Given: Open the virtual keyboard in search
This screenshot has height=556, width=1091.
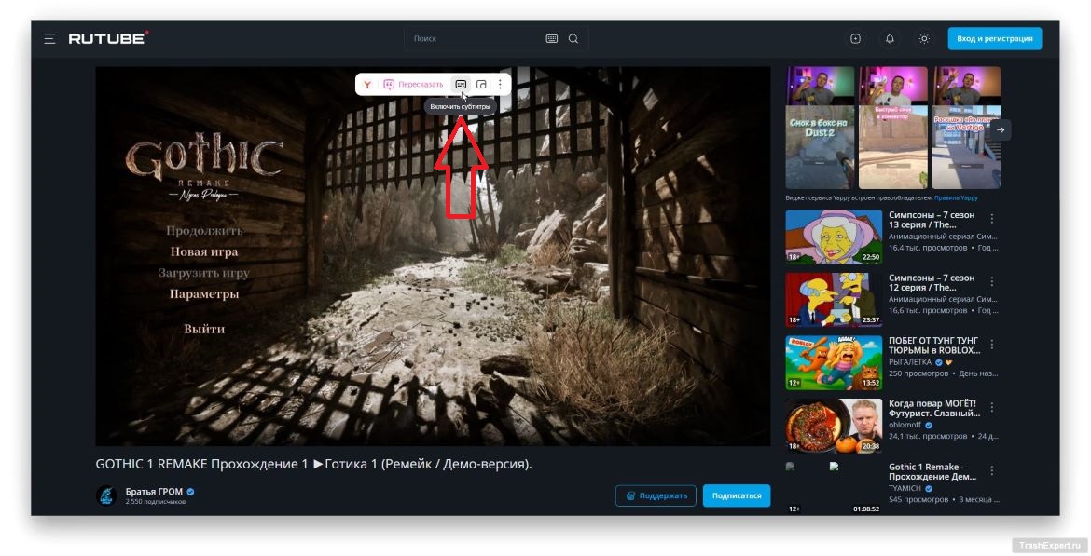Looking at the screenshot, I should pos(552,39).
